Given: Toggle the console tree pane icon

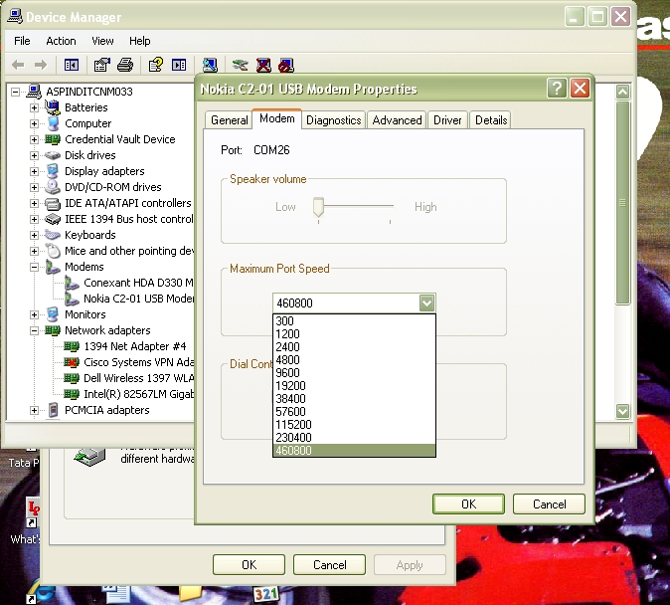Looking at the screenshot, I should [72, 65].
